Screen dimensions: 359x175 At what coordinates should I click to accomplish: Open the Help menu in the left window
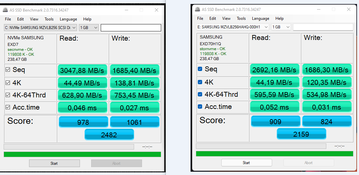[87, 19]
